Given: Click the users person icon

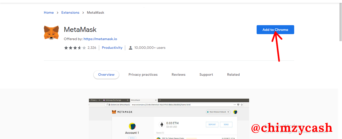Looking at the screenshot, I should click(x=130, y=48).
